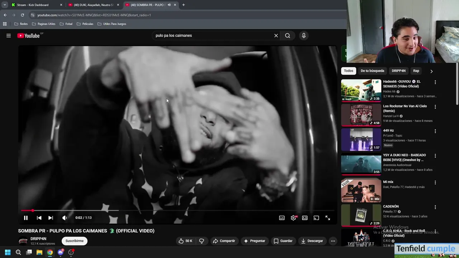Click the browser address bar URL
Image resolution: width=459 pixels, height=258 pixels.
[x=94, y=15]
